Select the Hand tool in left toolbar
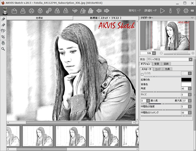Viewport: 196px width, 151px height. (x=3, y=43)
